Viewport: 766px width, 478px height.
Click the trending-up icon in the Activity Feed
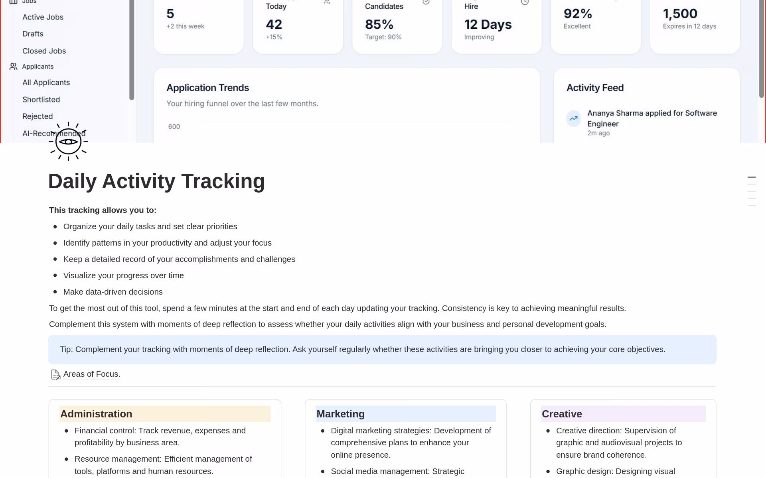pos(573,118)
